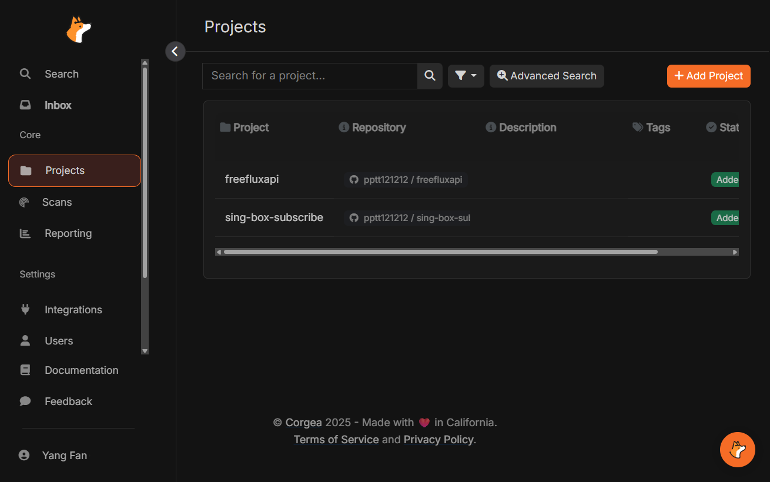Open the Reporting section
Image resolution: width=770 pixels, height=482 pixels.
pyautogui.click(x=68, y=233)
